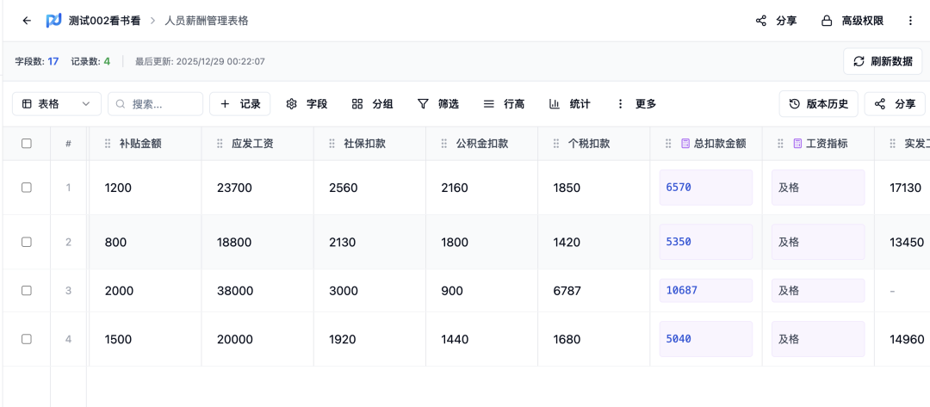The image size is (930, 407).
Task: Click the 人员薪酬管理表格 breadcrumb title
Action: pos(207,21)
